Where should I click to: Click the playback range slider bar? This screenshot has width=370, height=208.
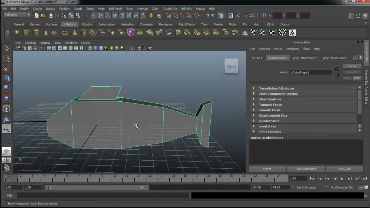(x=97, y=187)
